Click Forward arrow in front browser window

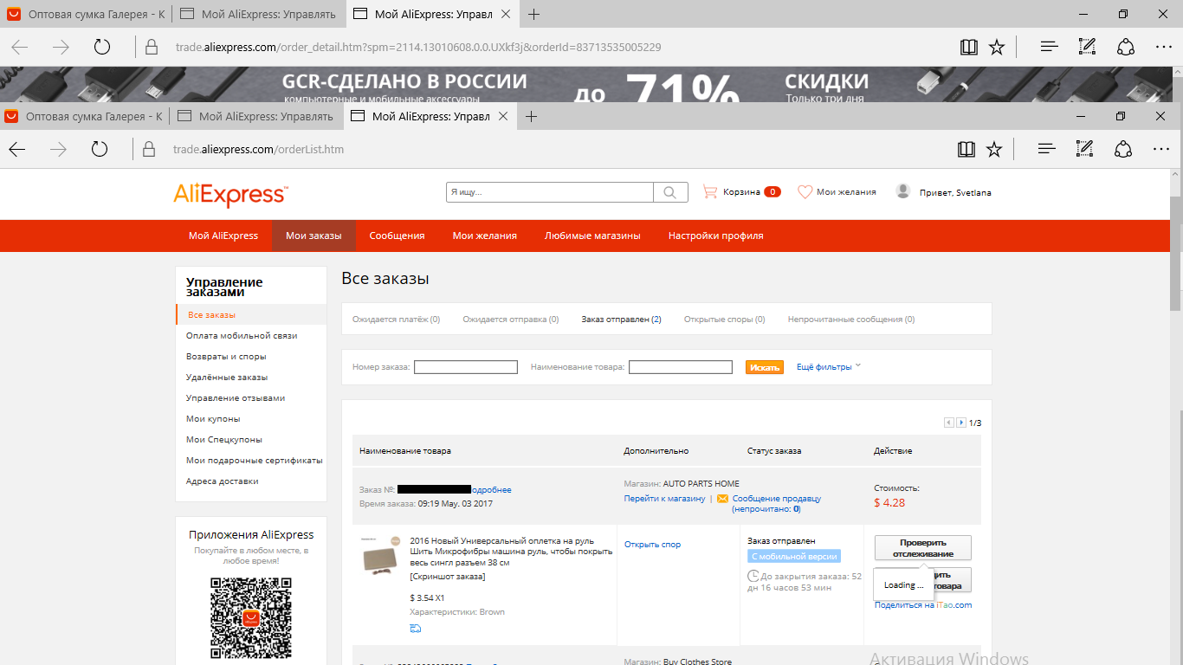tap(58, 149)
